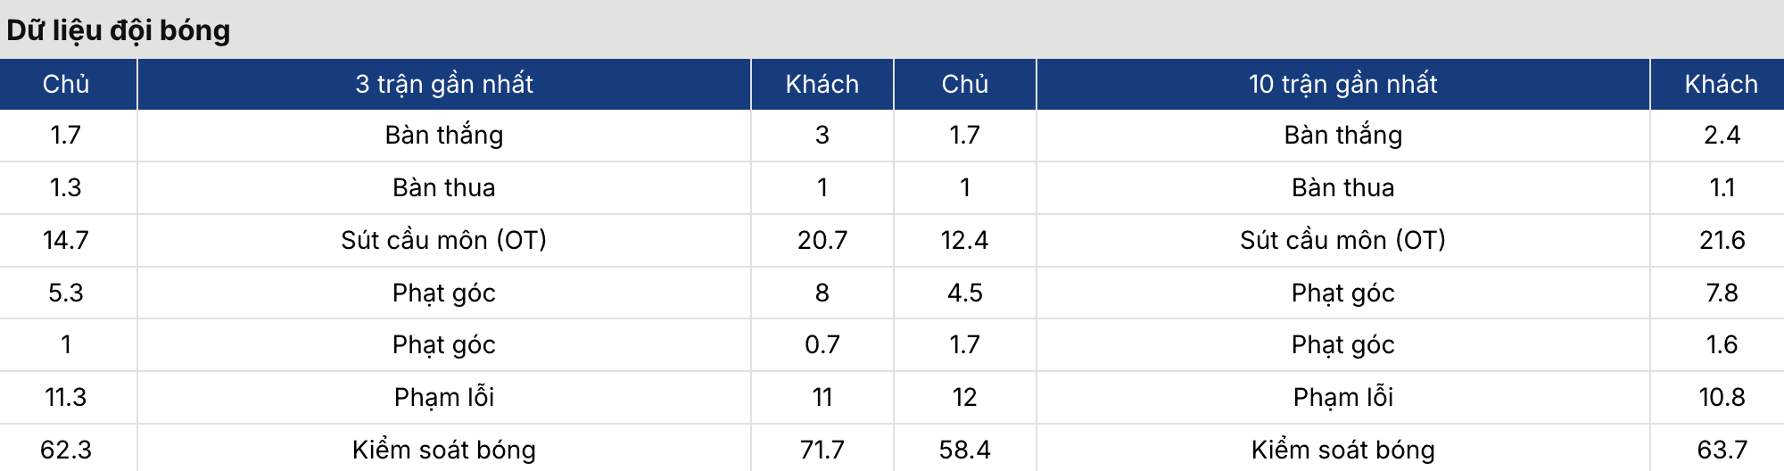Select the possession value 63.7
Image resolution: width=1784 pixels, height=471 pixels.
point(1722,450)
